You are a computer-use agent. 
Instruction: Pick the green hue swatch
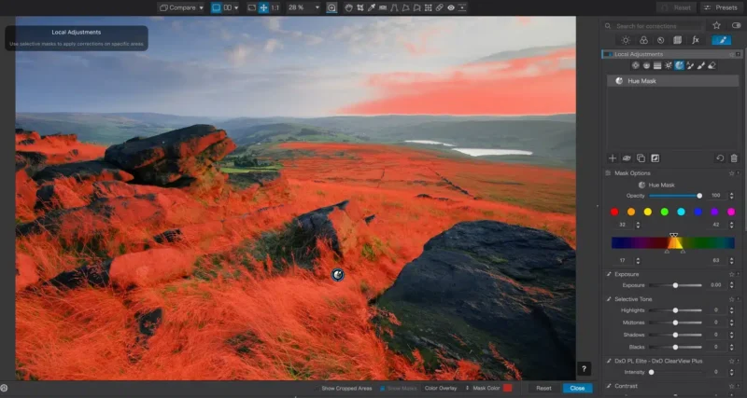click(665, 213)
